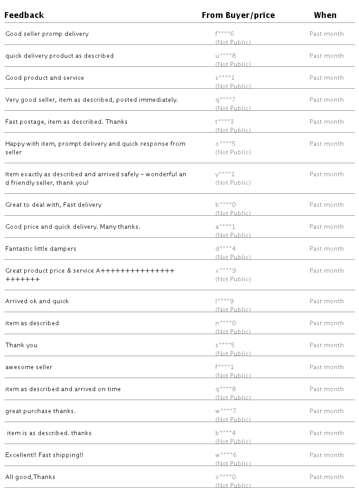This screenshot has height=488, width=359.
Task: Select buyer u****8 username
Action: click(x=225, y=56)
